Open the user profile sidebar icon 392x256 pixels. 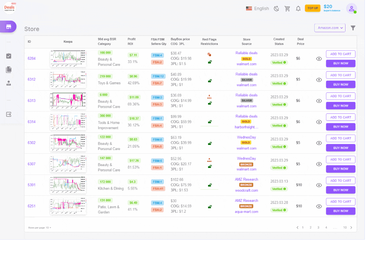click(9, 83)
